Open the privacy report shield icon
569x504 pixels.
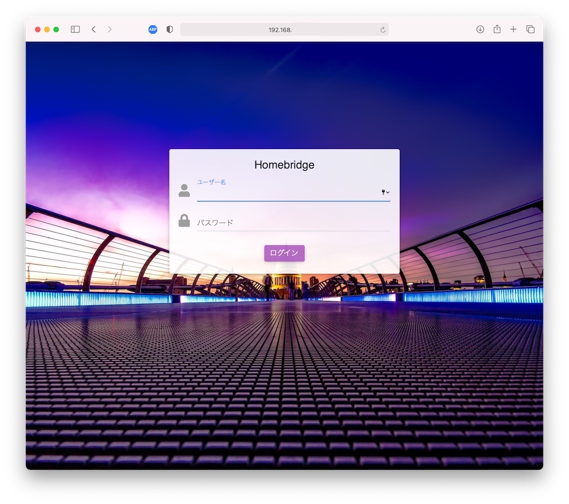click(169, 29)
